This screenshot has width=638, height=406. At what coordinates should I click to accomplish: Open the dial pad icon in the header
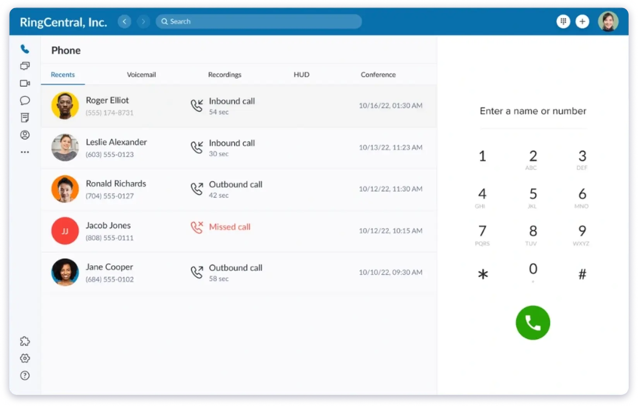pyautogui.click(x=563, y=21)
